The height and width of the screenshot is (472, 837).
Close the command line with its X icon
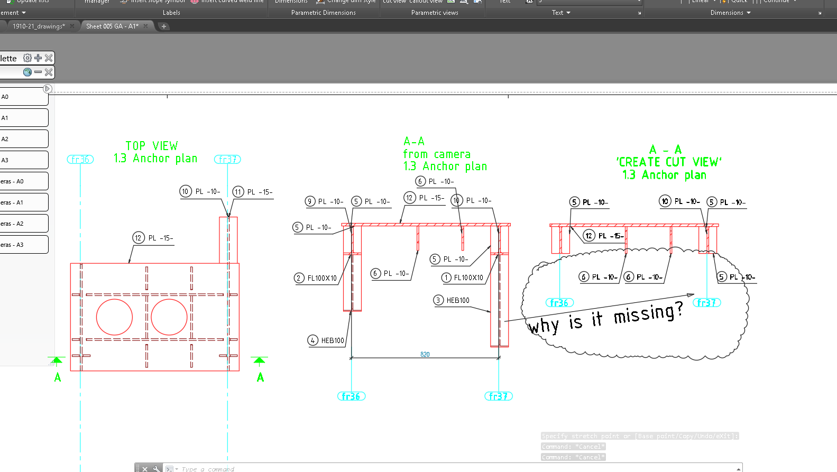(145, 469)
